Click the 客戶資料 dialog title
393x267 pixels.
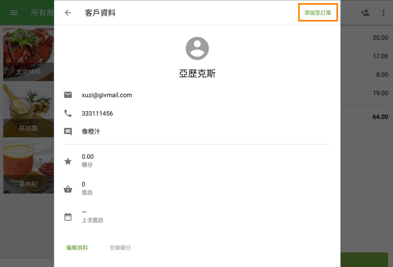100,13
